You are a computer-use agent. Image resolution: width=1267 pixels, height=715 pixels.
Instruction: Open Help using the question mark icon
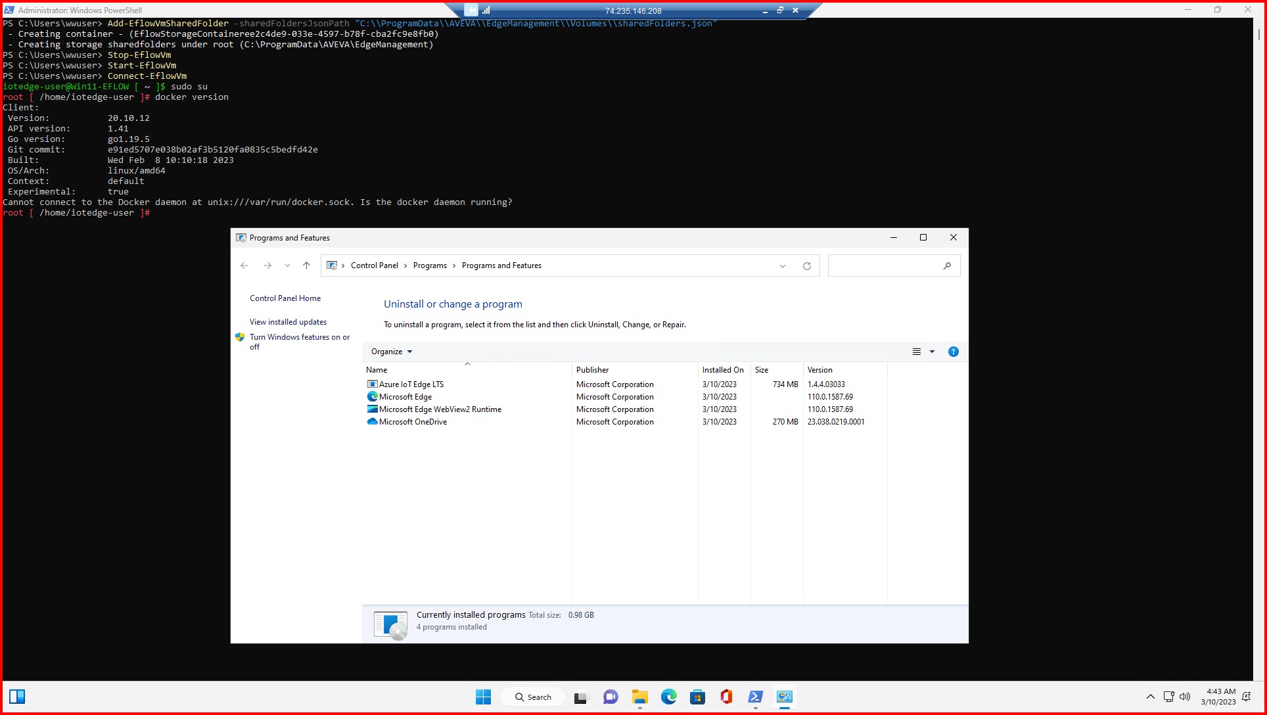pos(954,352)
